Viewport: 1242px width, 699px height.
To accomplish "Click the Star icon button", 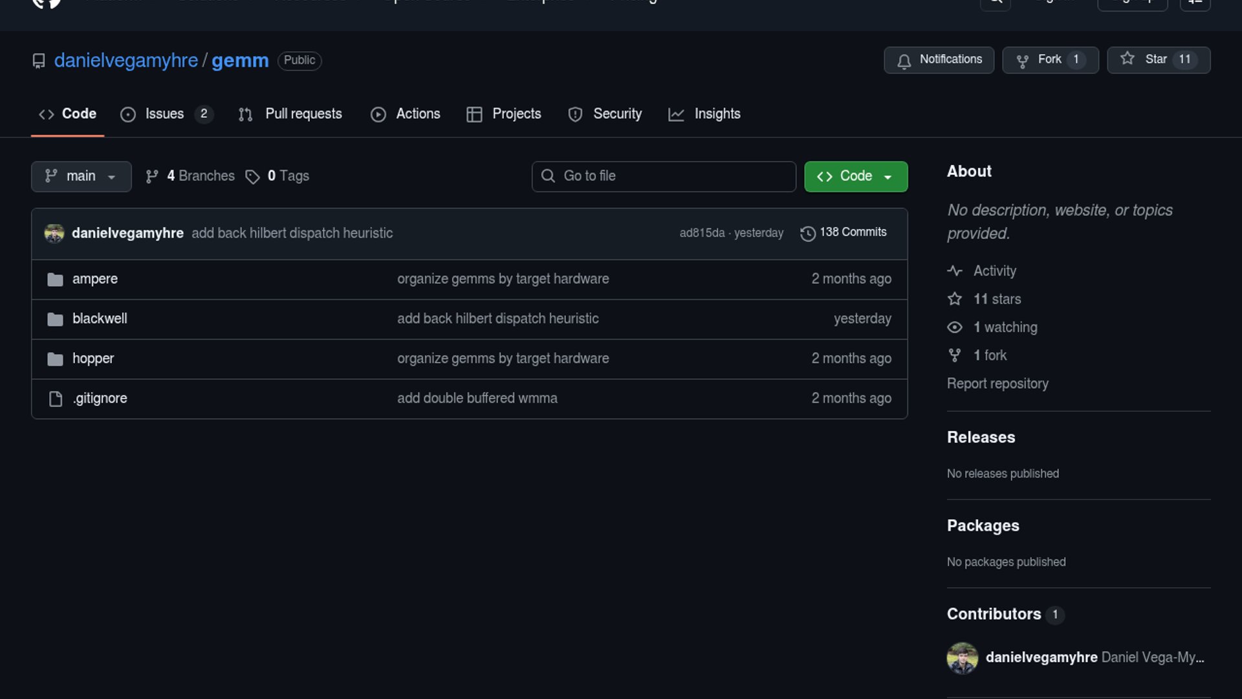I will 1128,59.
